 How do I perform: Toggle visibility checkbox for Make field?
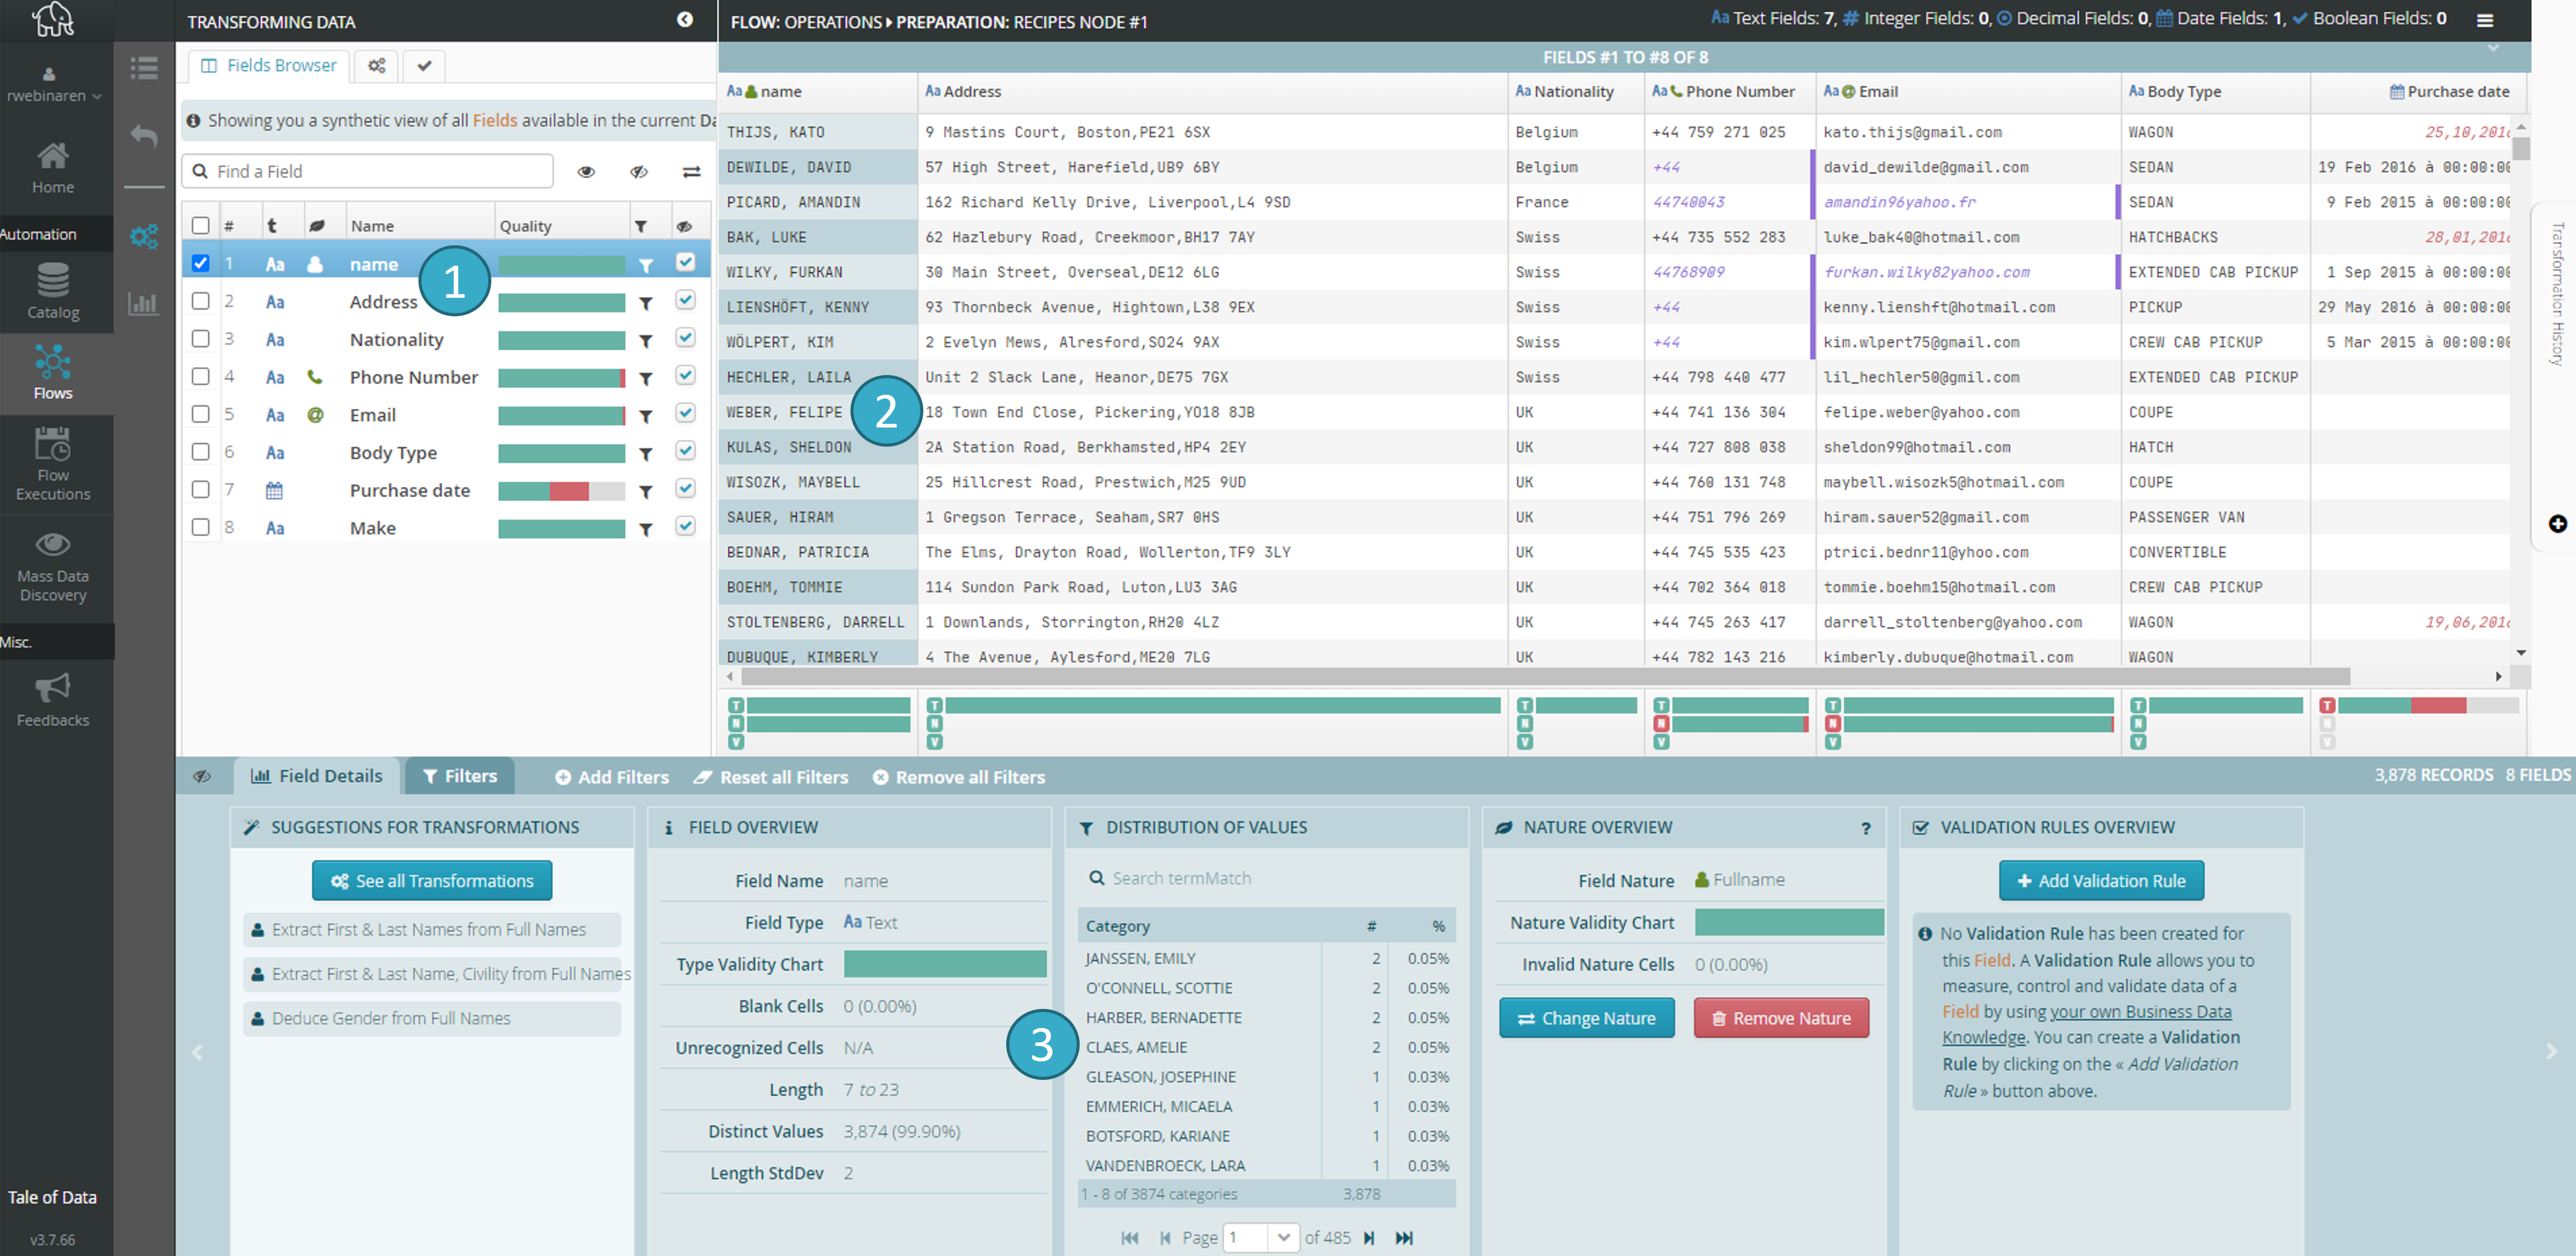[x=685, y=526]
